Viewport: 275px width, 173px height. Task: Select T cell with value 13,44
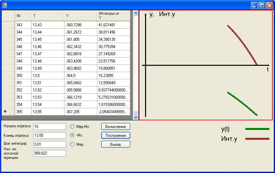[x=48, y=32]
